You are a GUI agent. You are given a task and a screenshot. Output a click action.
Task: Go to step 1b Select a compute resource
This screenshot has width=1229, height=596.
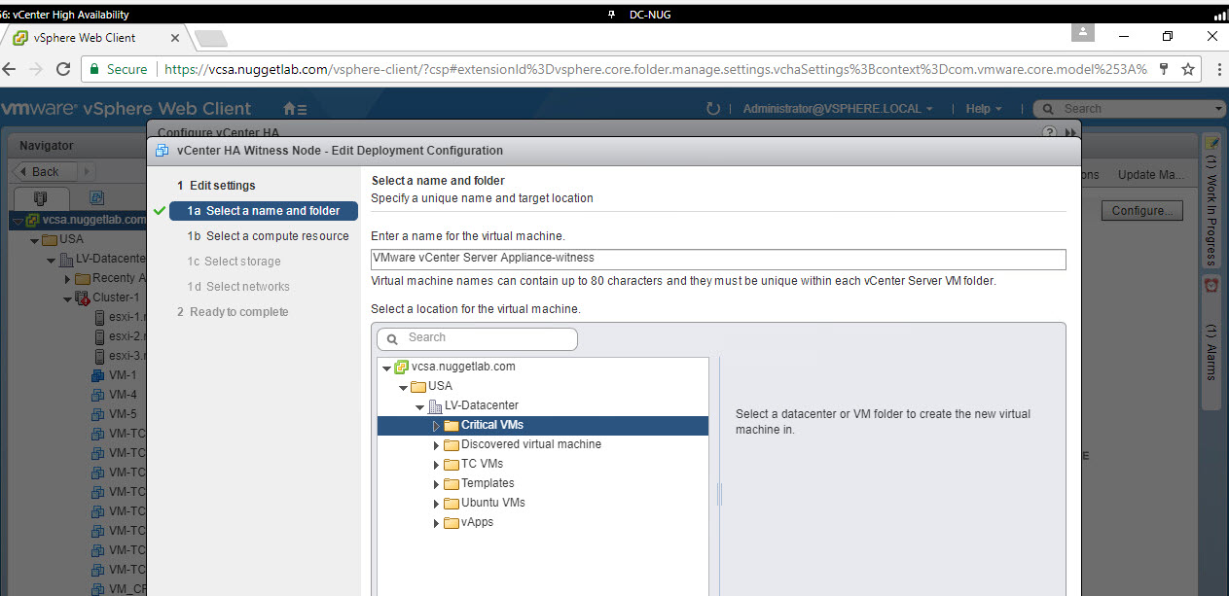pyautogui.click(x=276, y=236)
